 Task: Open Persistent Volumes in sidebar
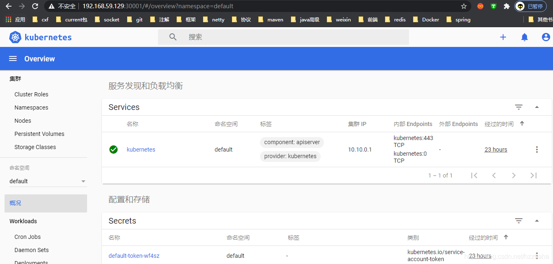[x=39, y=134]
